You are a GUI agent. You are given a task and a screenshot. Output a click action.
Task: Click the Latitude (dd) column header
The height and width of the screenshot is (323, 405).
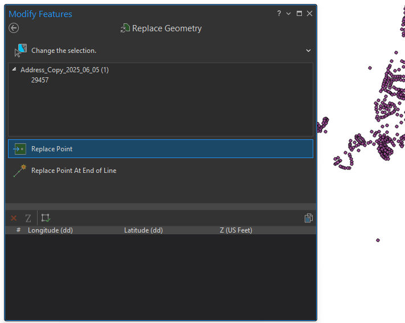tap(144, 230)
